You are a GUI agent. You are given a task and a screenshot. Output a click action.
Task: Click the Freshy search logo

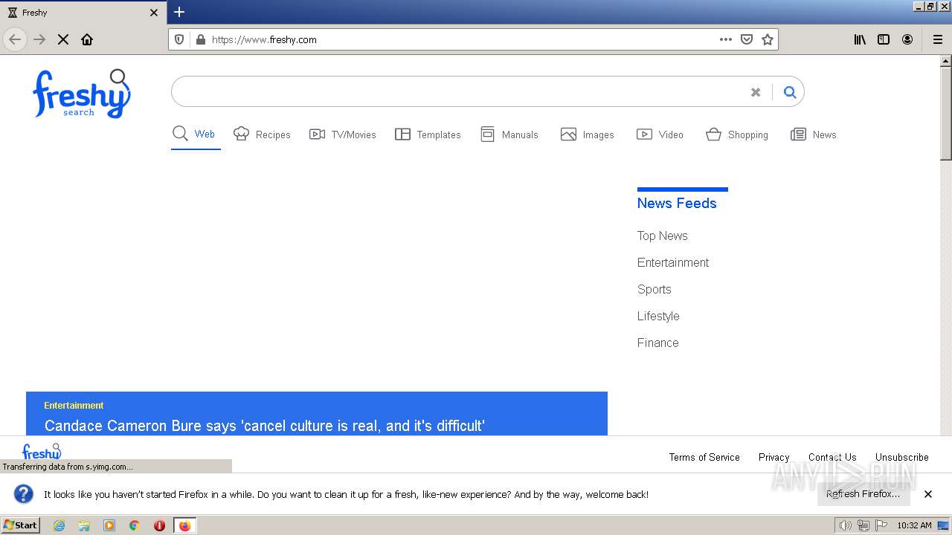click(x=82, y=94)
